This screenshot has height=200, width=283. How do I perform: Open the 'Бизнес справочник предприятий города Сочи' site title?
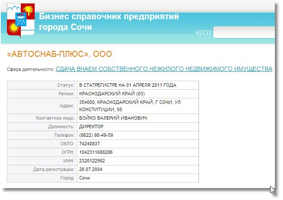(x=109, y=22)
